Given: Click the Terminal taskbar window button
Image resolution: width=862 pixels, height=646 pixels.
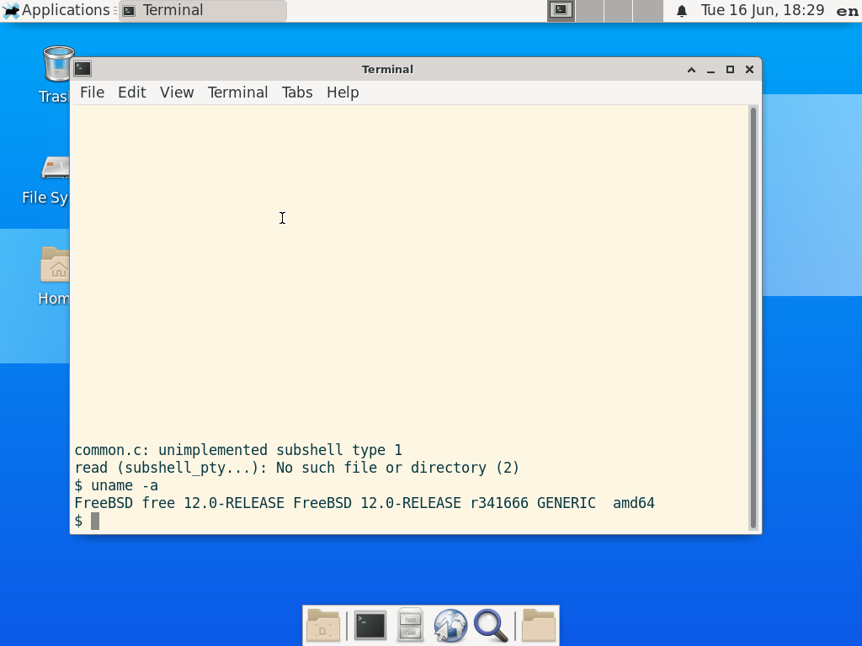Looking at the screenshot, I should pos(202,11).
